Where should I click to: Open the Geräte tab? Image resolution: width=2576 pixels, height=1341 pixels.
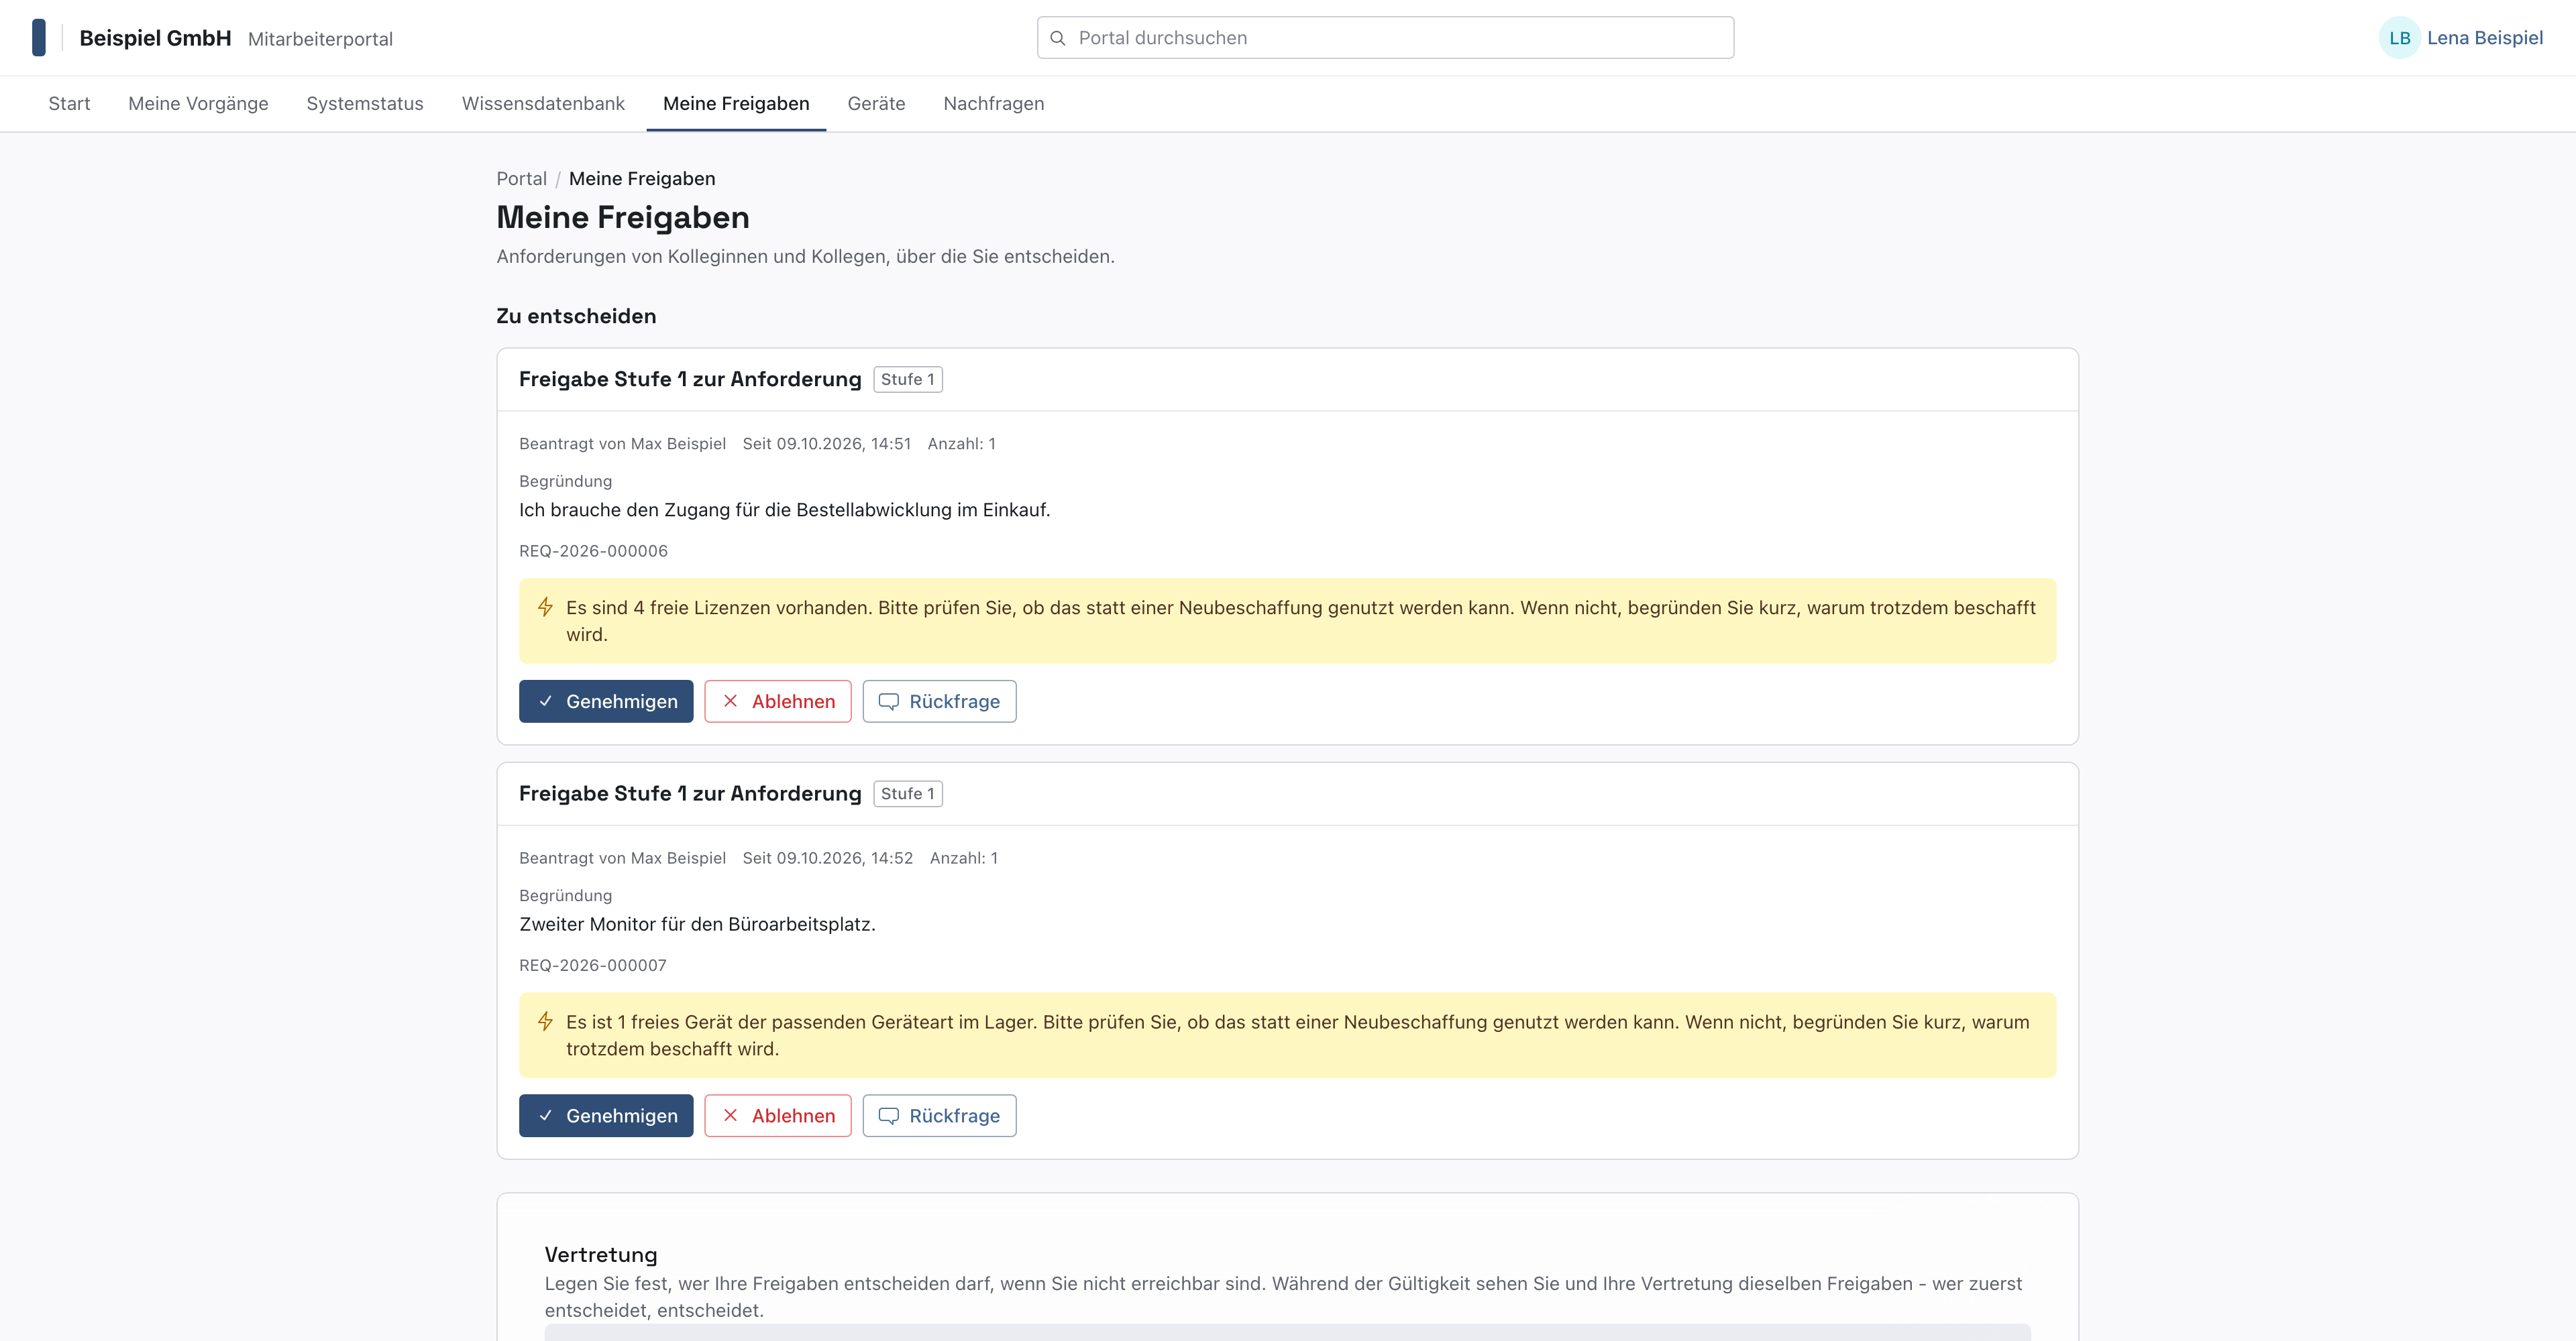[876, 104]
